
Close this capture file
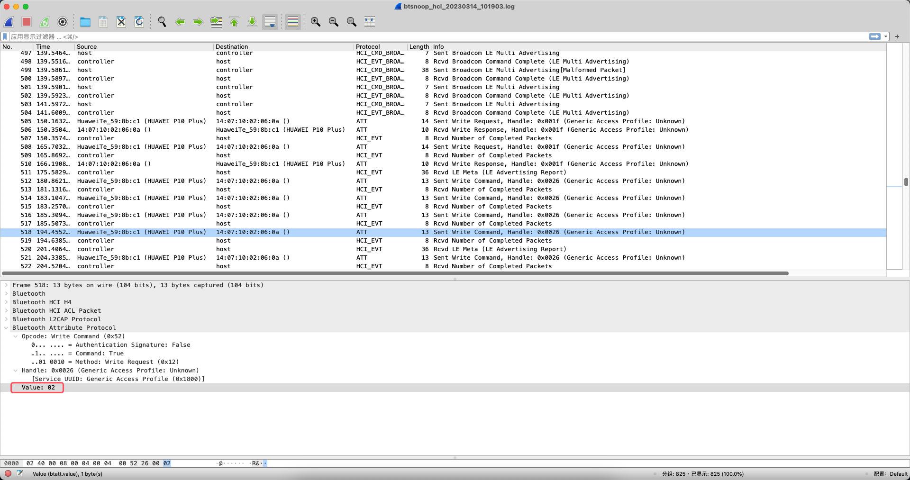pos(121,22)
